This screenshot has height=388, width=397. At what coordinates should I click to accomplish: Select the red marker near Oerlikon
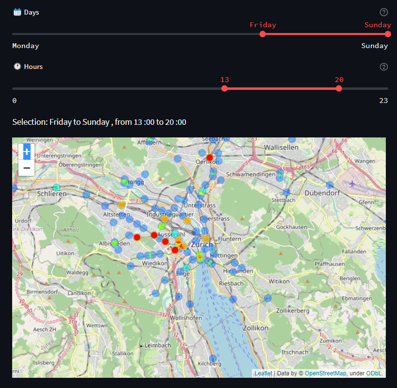[x=209, y=157]
